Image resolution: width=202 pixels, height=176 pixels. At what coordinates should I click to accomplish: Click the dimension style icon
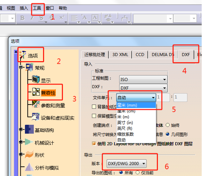click(124, 18)
